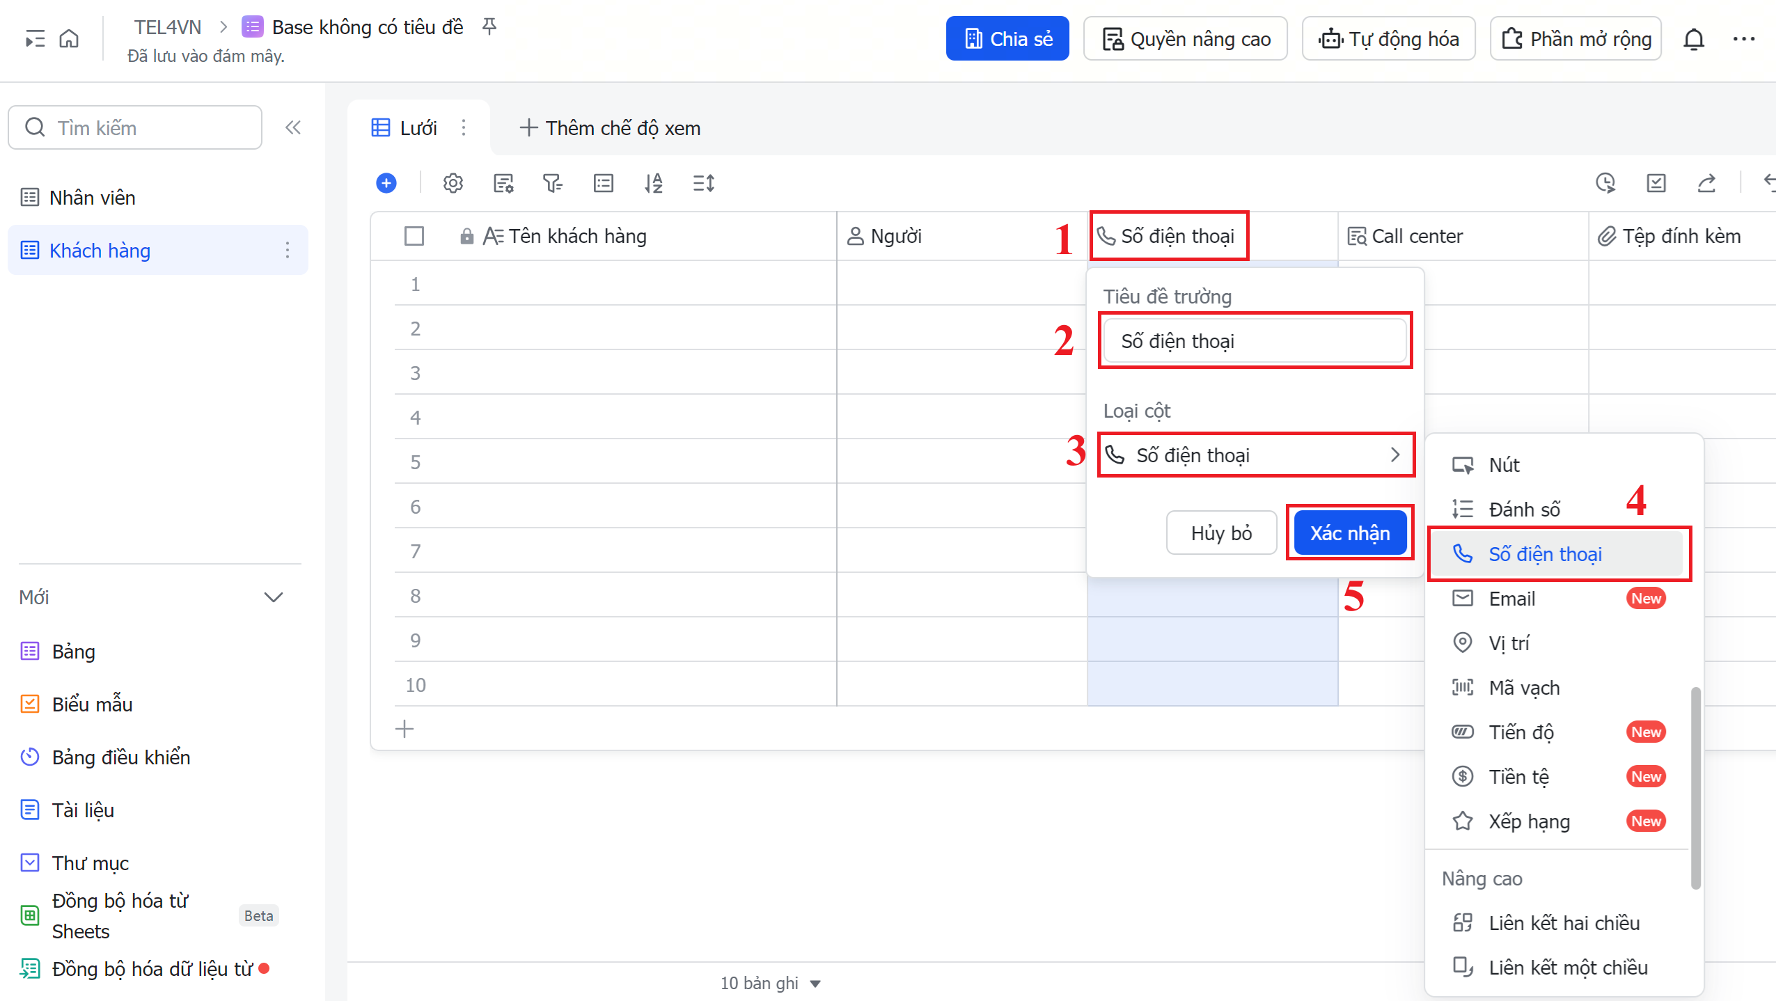Collapse sidebar with double chevron icon
This screenshot has height=1001, width=1776.
pyautogui.click(x=293, y=127)
